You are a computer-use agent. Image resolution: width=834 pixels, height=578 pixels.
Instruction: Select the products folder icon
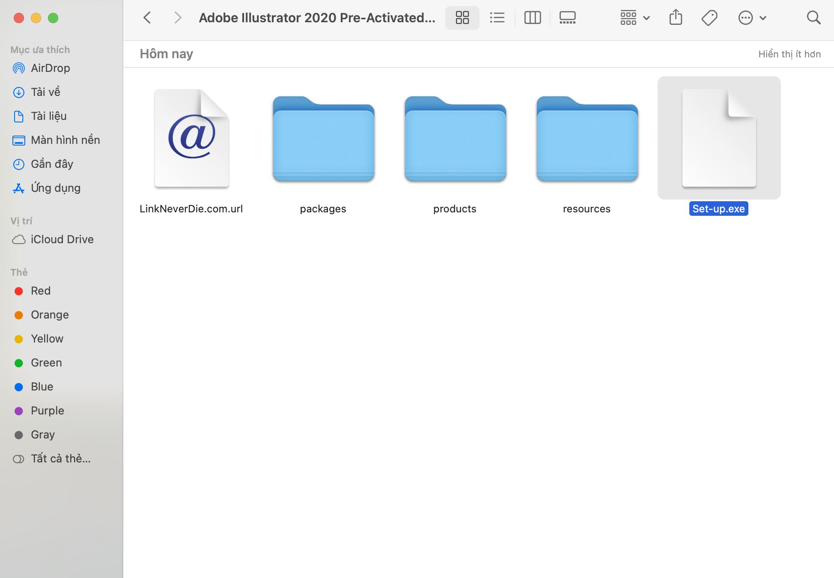(x=456, y=138)
